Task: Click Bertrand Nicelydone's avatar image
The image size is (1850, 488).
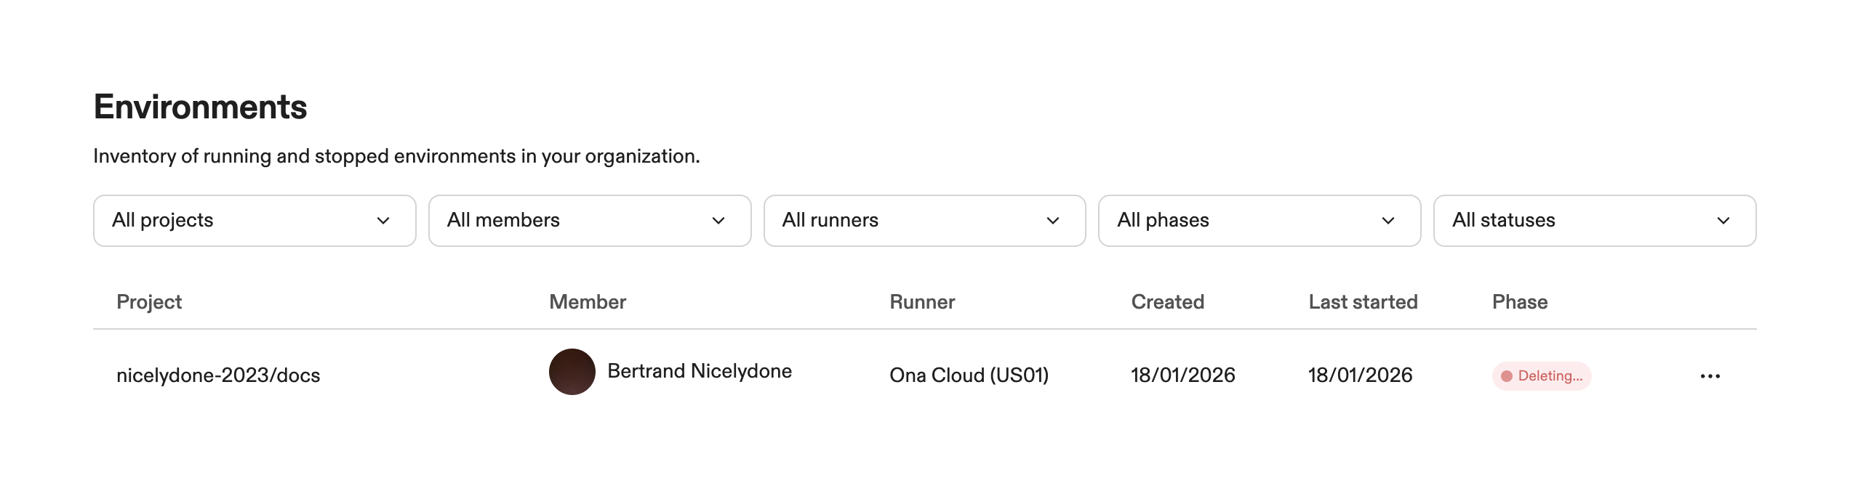Action: (572, 372)
